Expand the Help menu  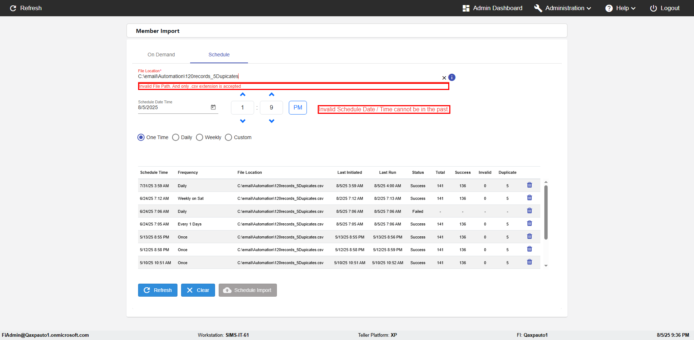point(620,8)
